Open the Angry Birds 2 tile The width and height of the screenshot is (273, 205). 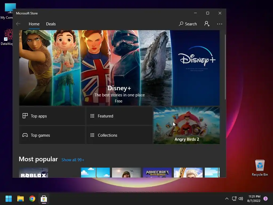[186, 125]
